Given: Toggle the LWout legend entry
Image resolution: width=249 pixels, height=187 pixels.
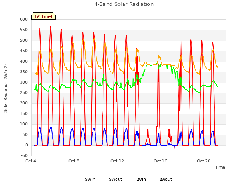Looking at the screenshot, I should [x=162, y=179].
